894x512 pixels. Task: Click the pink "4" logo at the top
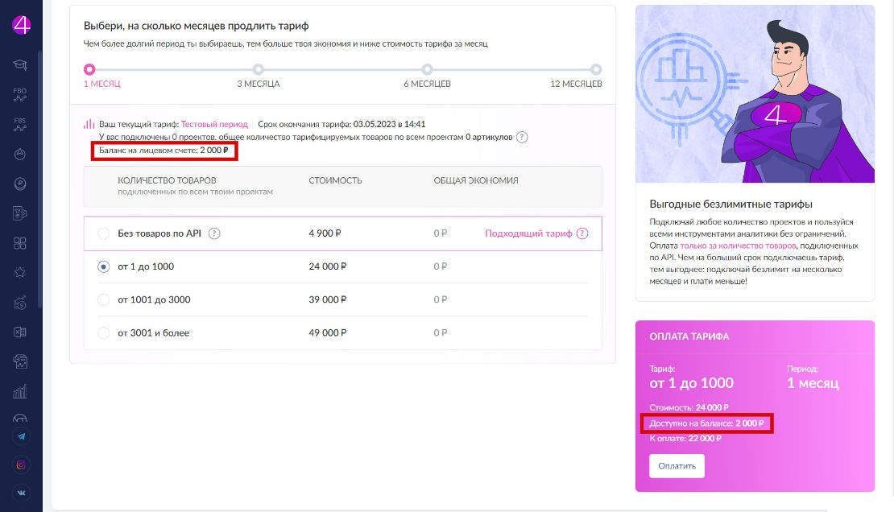pos(22,24)
